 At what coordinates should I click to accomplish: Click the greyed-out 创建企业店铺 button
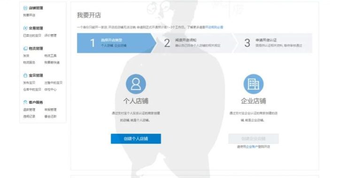(x=253, y=139)
